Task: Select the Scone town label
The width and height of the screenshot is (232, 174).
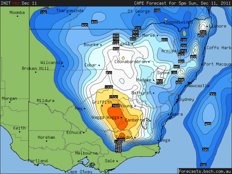Action: click(x=163, y=73)
